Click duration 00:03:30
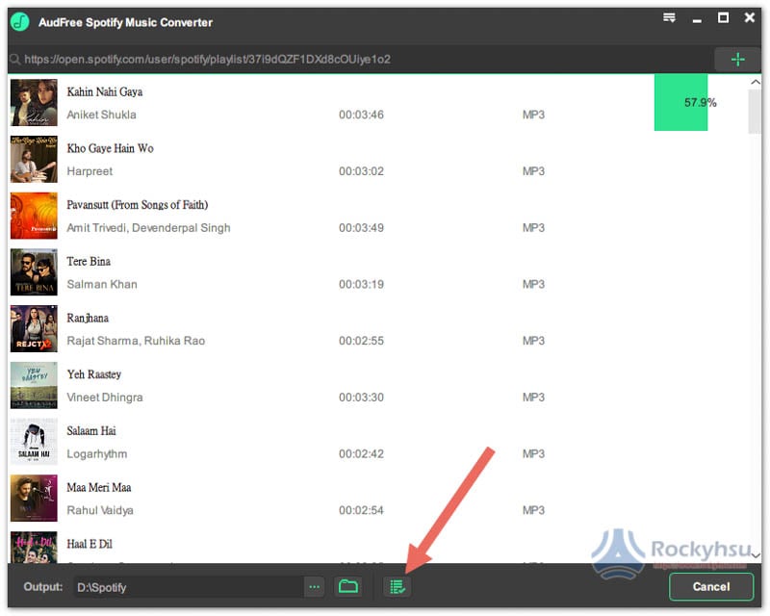The image size is (770, 616). [x=362, y=397]
